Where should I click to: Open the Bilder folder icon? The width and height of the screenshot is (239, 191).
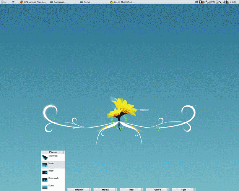click(x=45, y=172)
